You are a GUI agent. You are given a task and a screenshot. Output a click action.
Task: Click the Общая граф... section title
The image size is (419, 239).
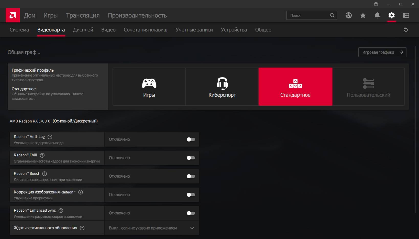click(24, 52)
